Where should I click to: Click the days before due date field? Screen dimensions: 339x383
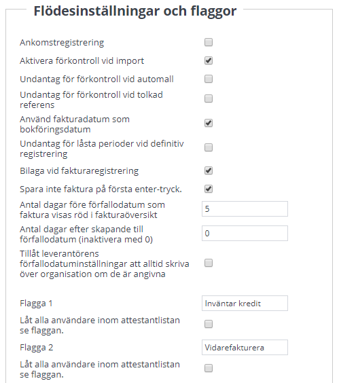click(245, 209)
